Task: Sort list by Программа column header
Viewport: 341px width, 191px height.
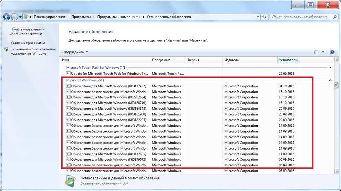Action: (x=168, y=60)
